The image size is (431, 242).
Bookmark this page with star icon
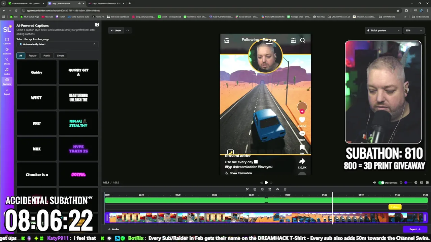398,10
